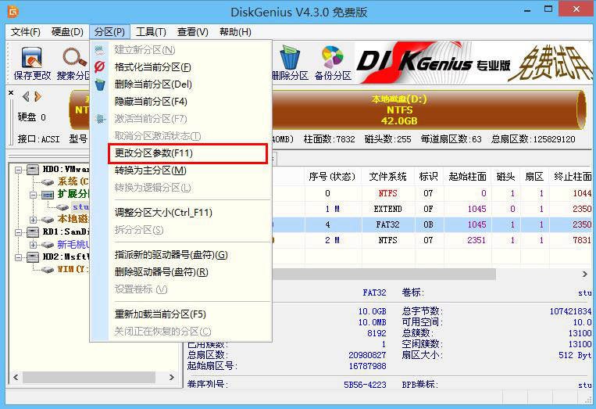Click the total sectors value 20980827
The image size is (596, 409).
point(367,355)
